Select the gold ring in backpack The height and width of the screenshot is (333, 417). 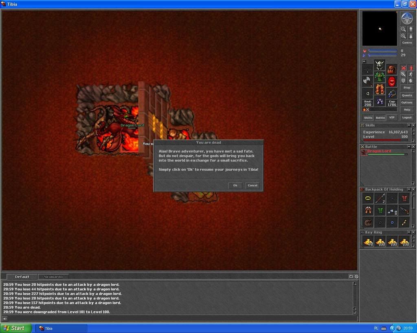click(368, 198)
